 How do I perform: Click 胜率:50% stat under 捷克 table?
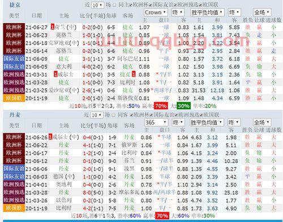(128, 106)
